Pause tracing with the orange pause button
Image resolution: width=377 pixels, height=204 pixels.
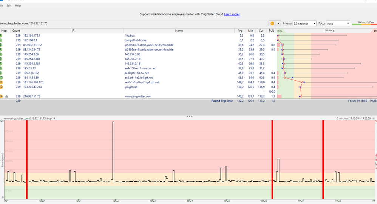point(272,23)
